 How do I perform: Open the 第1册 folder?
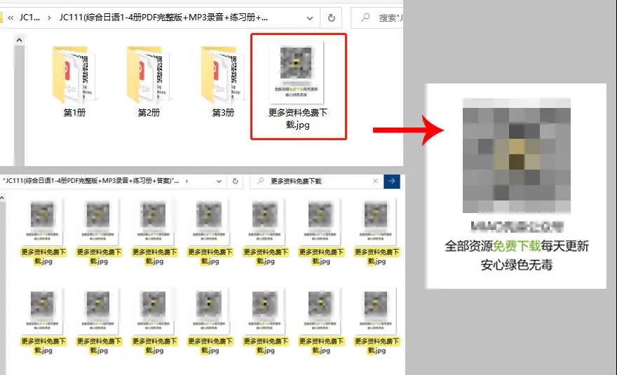point(74,82)
